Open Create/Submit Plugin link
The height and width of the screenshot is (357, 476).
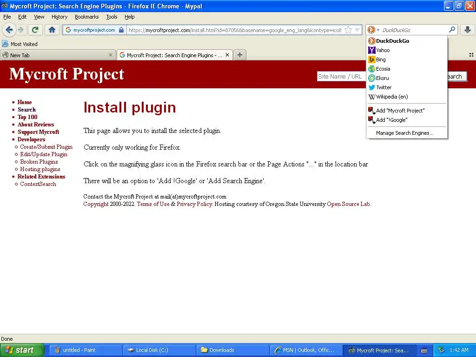click(x=46, y=146)
